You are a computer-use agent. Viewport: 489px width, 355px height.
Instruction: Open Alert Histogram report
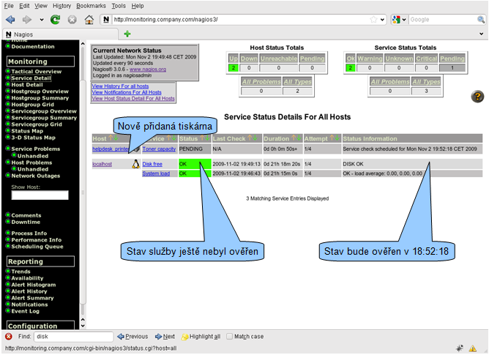(34, 285)
